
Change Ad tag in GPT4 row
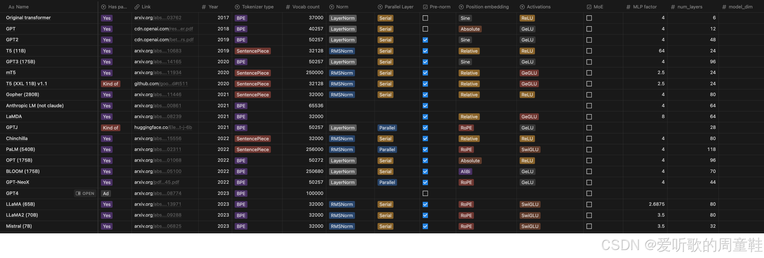coord(106,193)
